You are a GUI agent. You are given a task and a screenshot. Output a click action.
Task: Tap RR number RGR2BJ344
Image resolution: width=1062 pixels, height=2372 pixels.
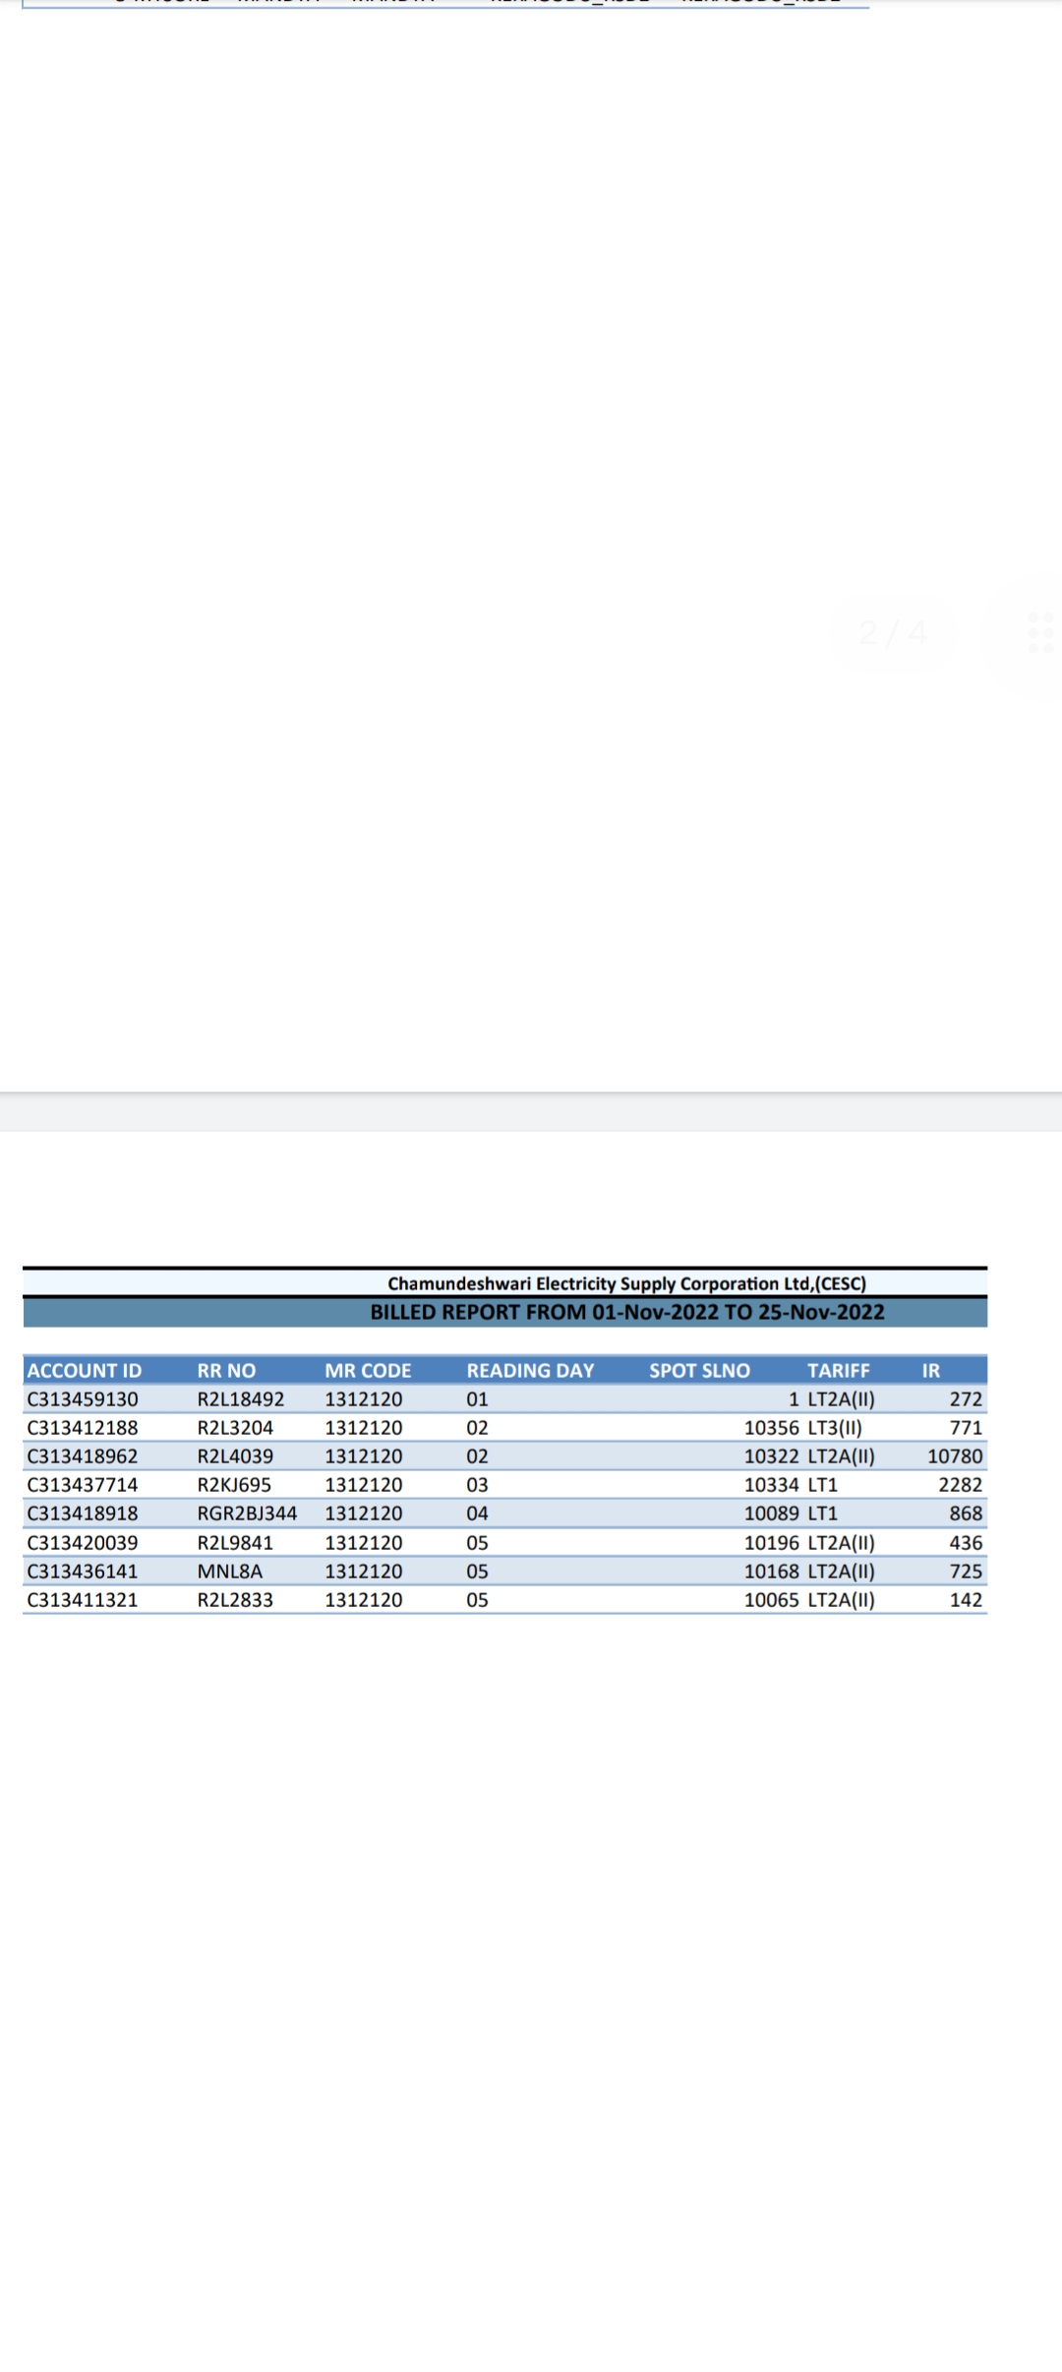247,1512
